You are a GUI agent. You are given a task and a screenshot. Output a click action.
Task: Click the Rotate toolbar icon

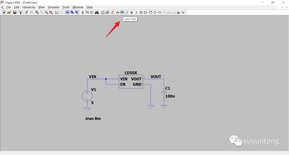169,13
